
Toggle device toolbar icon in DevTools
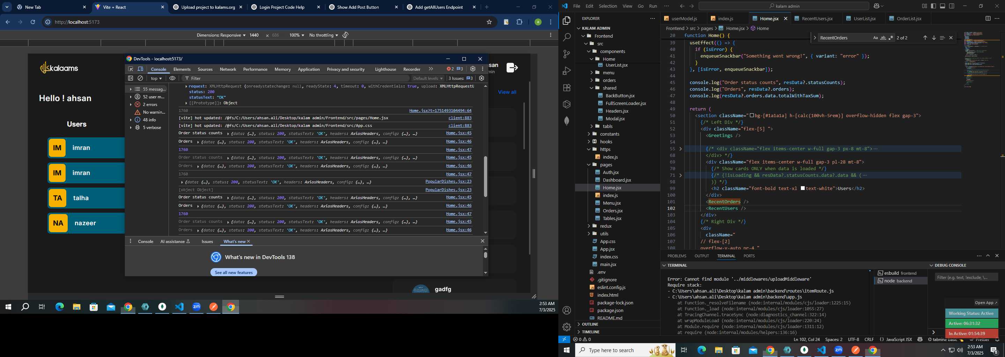[140, 69]
